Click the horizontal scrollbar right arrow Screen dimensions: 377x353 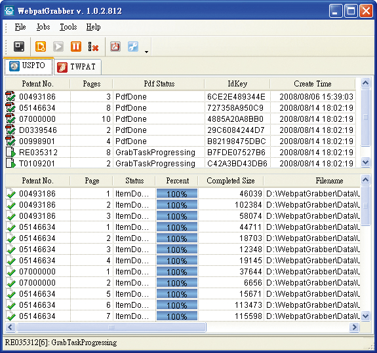pos(355,327)
